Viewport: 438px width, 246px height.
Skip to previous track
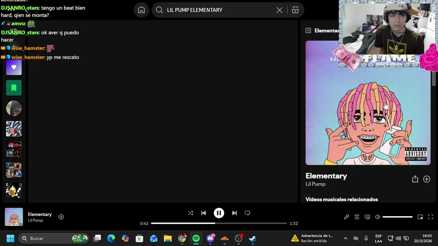[204, 213]
